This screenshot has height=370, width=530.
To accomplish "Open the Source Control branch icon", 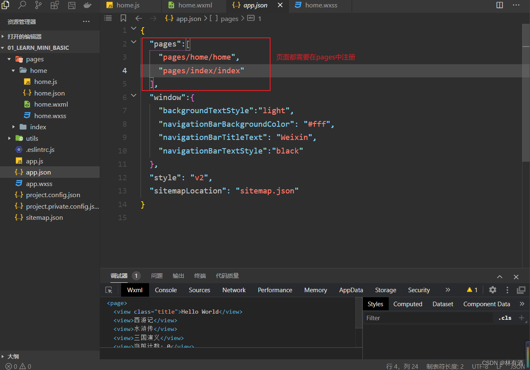I will [38, 5].
